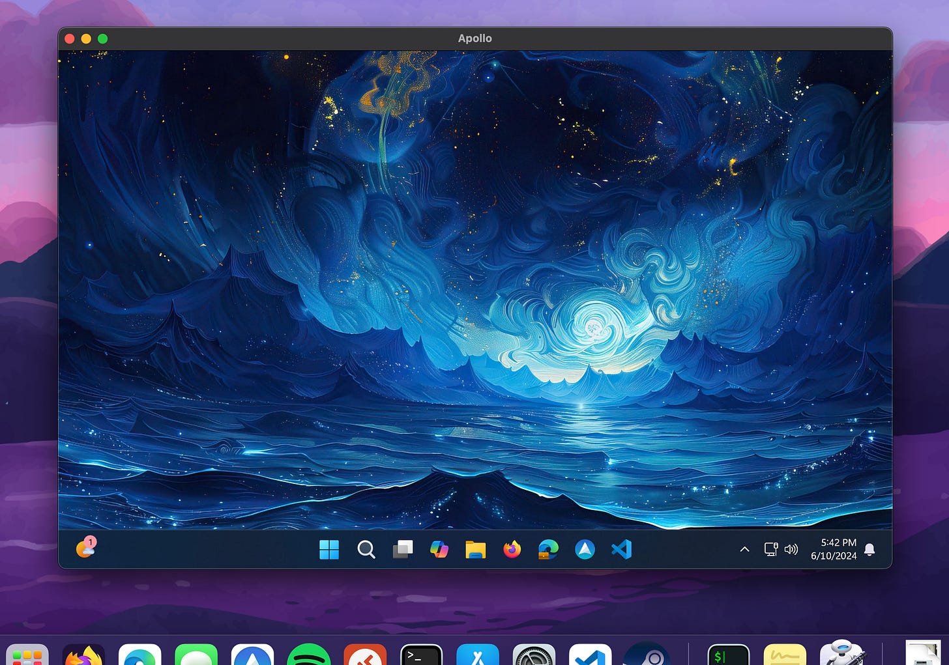Screen dimensions: 949x665
Task: Open System Settings in the macOS Dock
Action: click(534, 655)
